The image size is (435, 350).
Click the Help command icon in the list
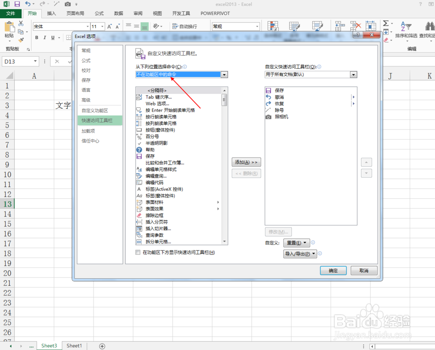139,149
